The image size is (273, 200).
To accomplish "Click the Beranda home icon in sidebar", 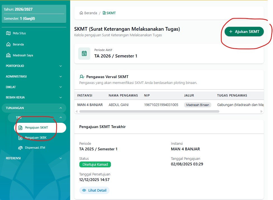I will 8,44.
